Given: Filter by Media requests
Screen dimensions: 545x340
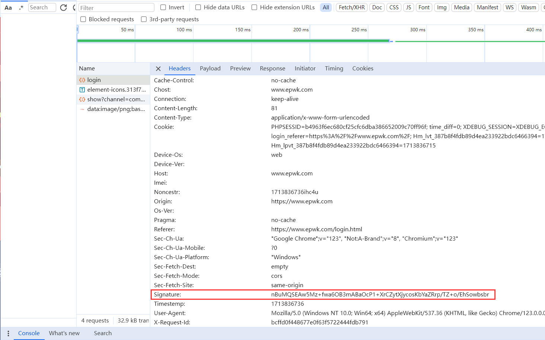Looking at the screenshot, I should (x=462, y=7).
